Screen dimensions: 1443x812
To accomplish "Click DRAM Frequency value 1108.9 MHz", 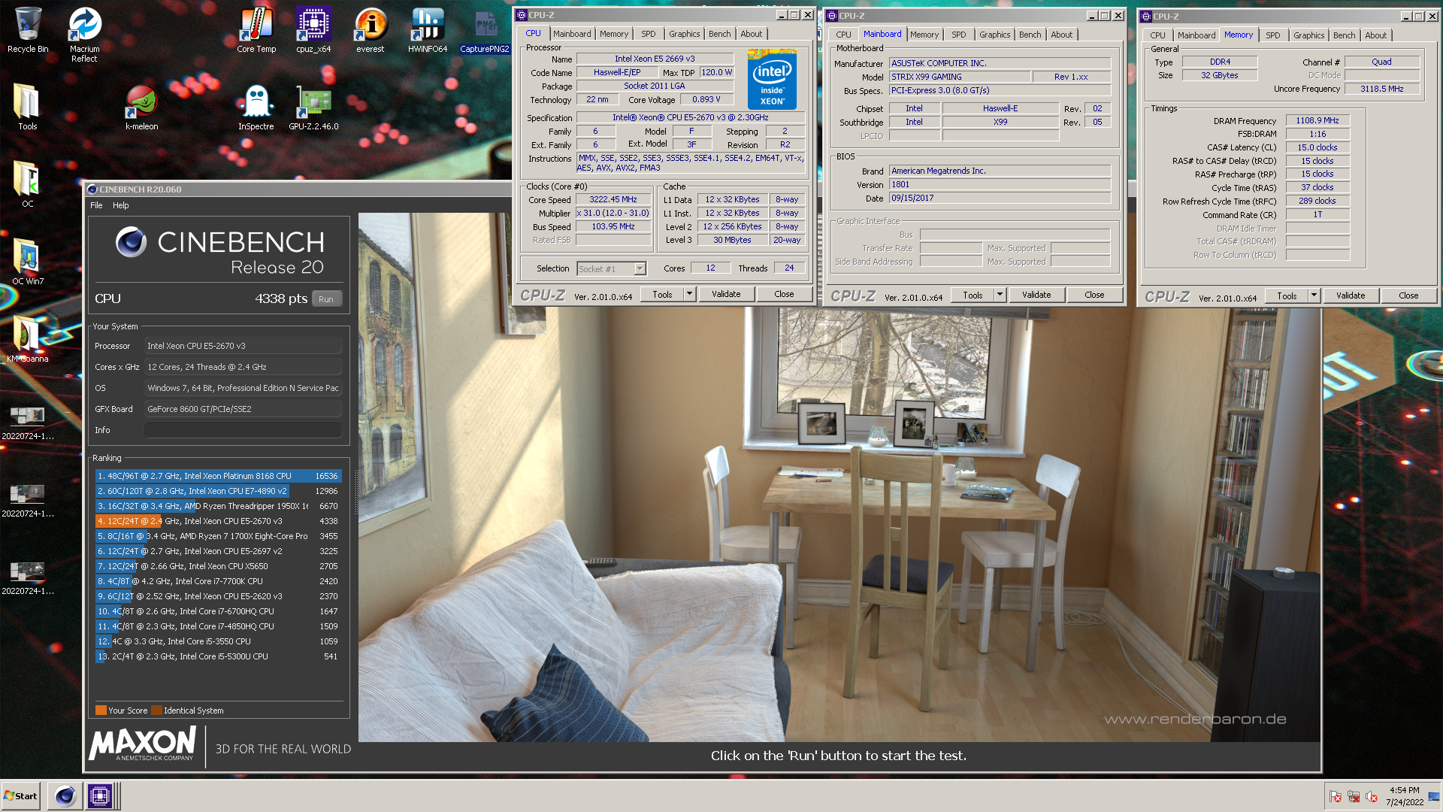I will click(1317, 120).
